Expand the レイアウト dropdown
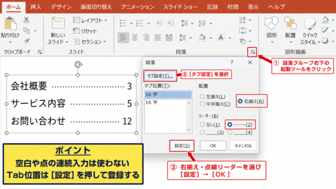 point(106,20)
